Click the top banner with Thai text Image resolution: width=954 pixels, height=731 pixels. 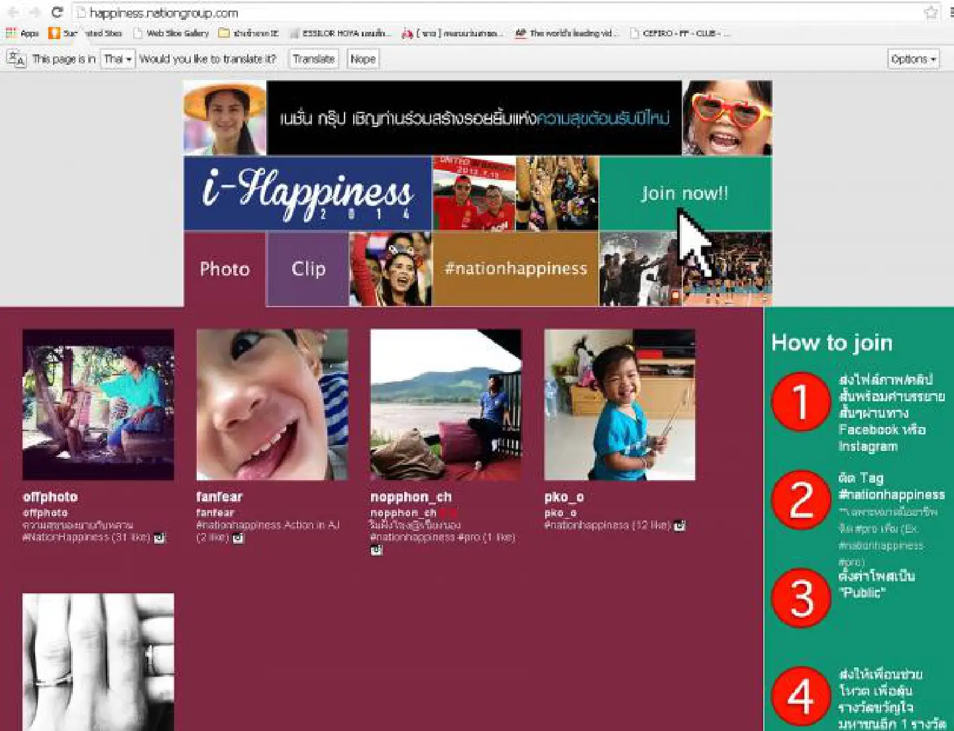point(474,118)
